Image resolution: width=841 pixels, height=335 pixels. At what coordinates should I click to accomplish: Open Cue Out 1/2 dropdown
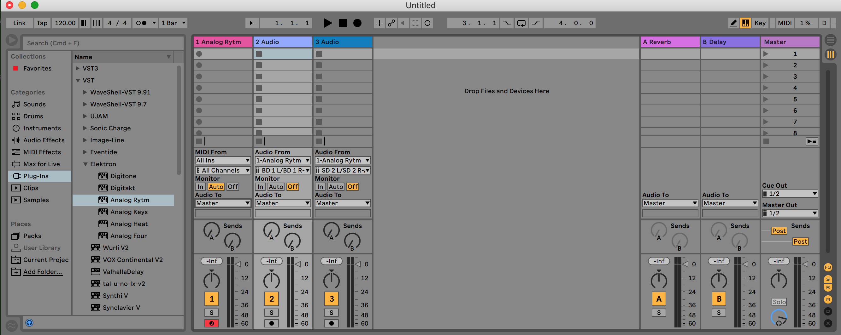[790, 194]
